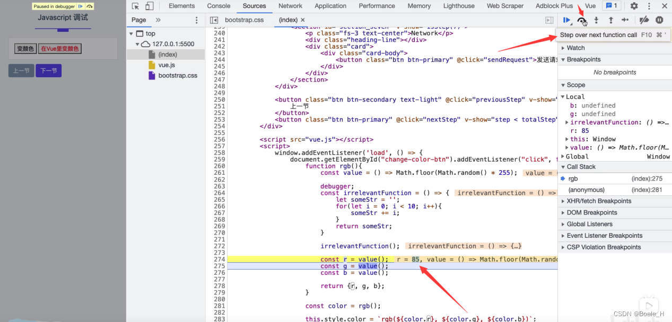Click line number 274 in gutter
Image resolution: width=672 pixels, height=322 pixels.
219,260
